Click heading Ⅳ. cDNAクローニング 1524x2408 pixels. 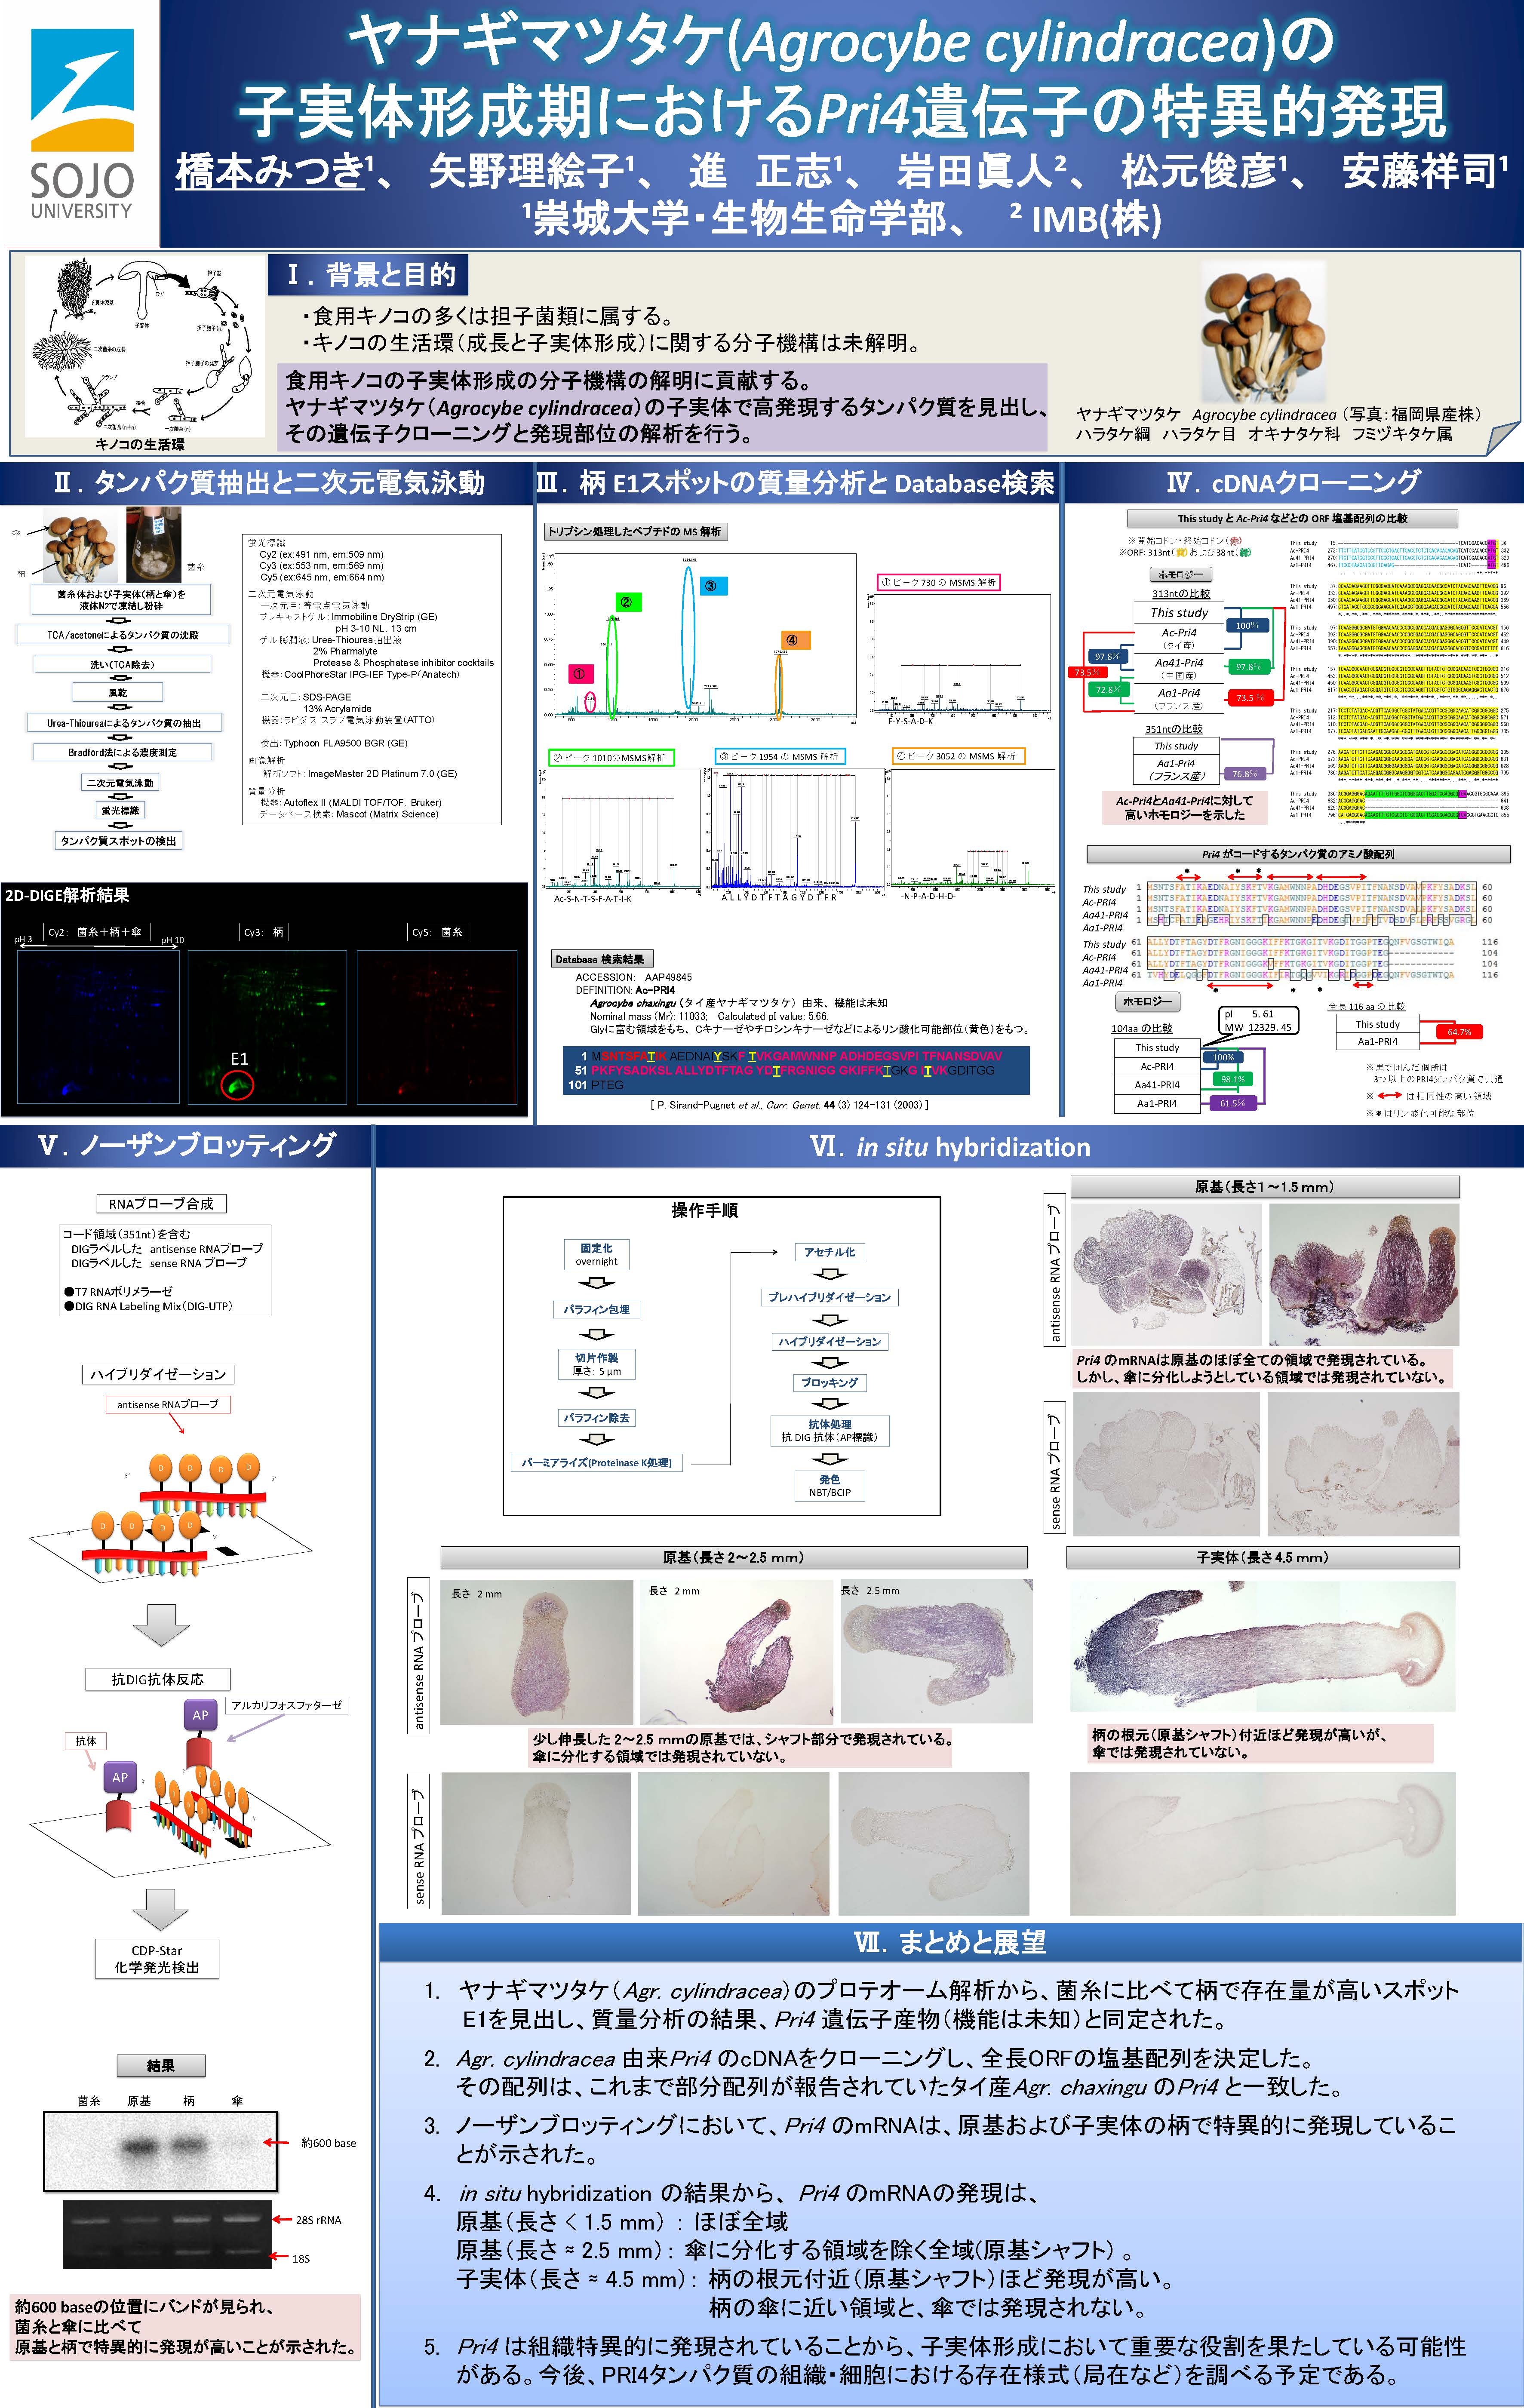pyautogui.click(x=1294, y=483)
